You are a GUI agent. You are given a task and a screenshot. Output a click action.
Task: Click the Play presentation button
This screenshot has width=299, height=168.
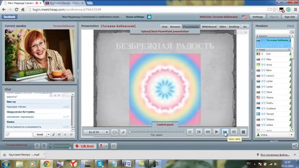216,132
